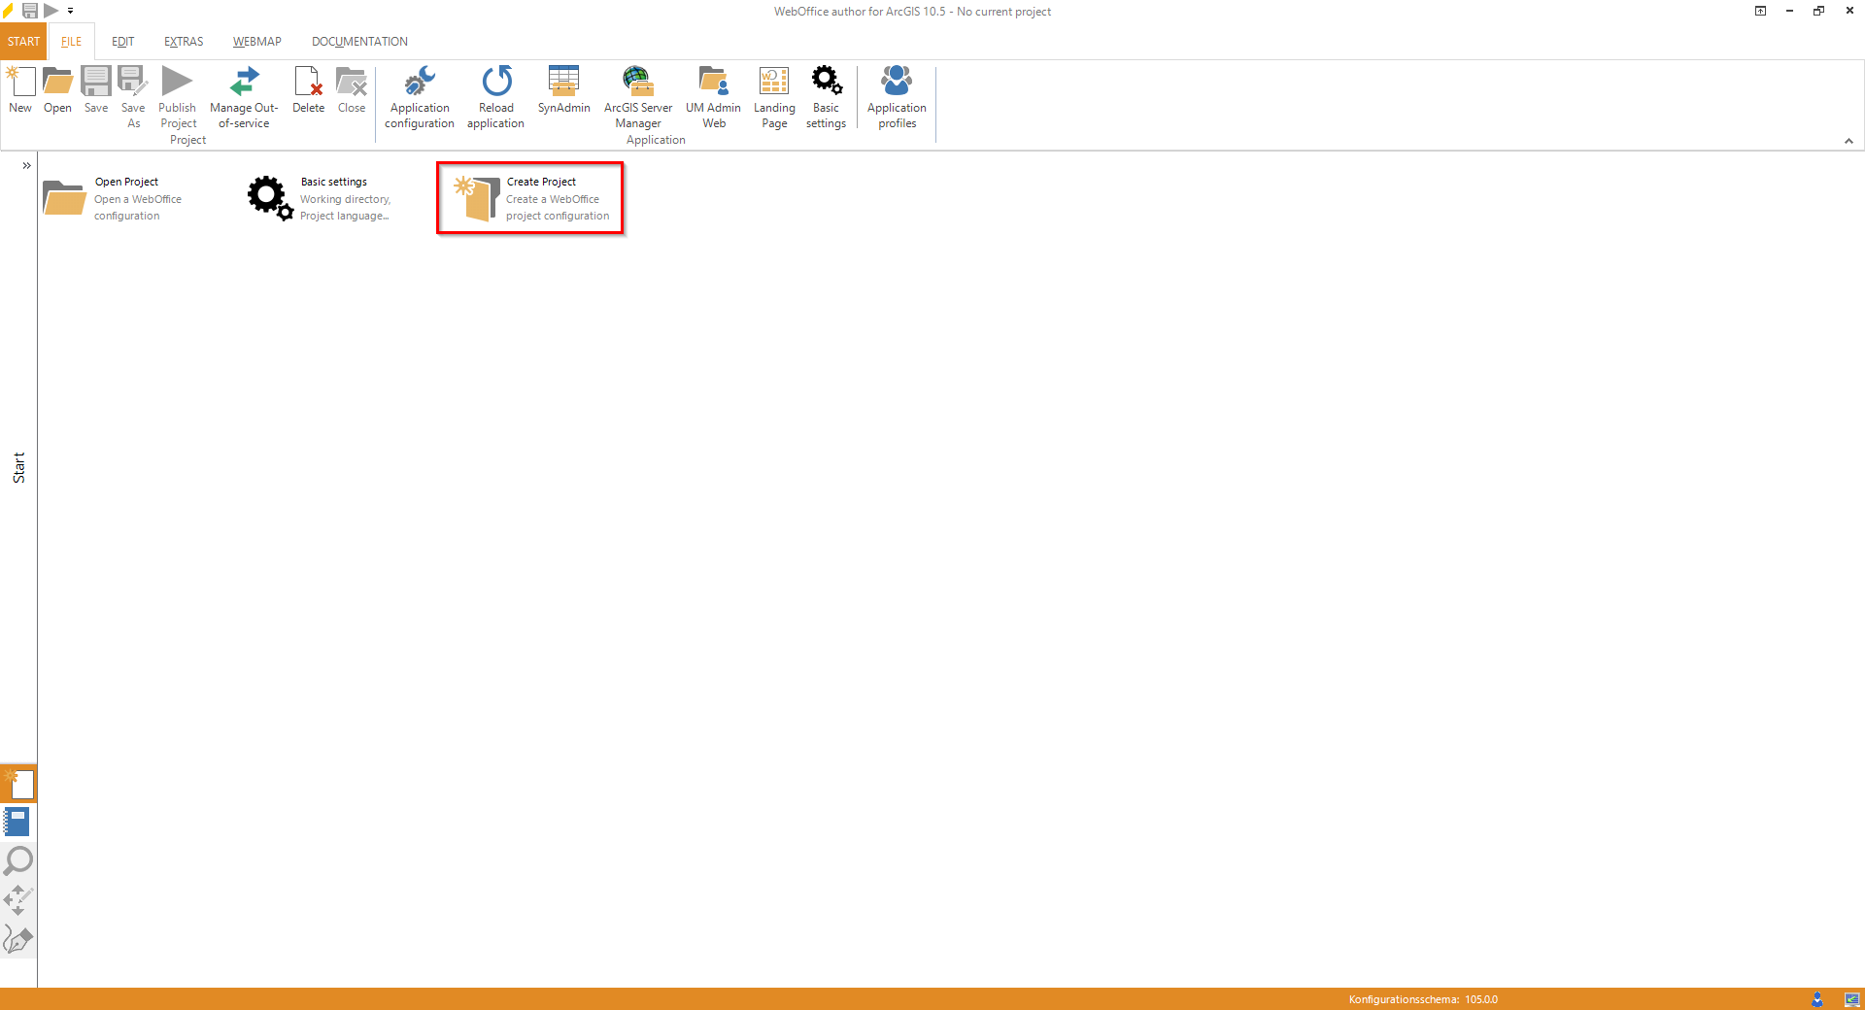Viewport: 1865px width, 1010px height.
Task: Open Manage Out-of-service tool
Action: pyautogui.click(x=244, y=97)
